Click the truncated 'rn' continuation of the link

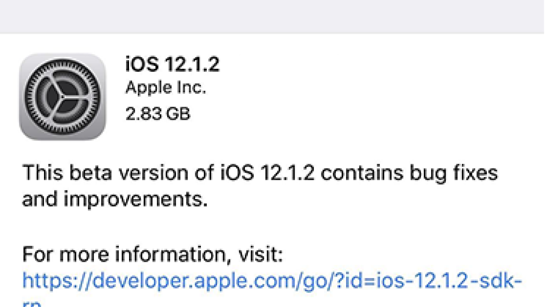coord(32,304)
